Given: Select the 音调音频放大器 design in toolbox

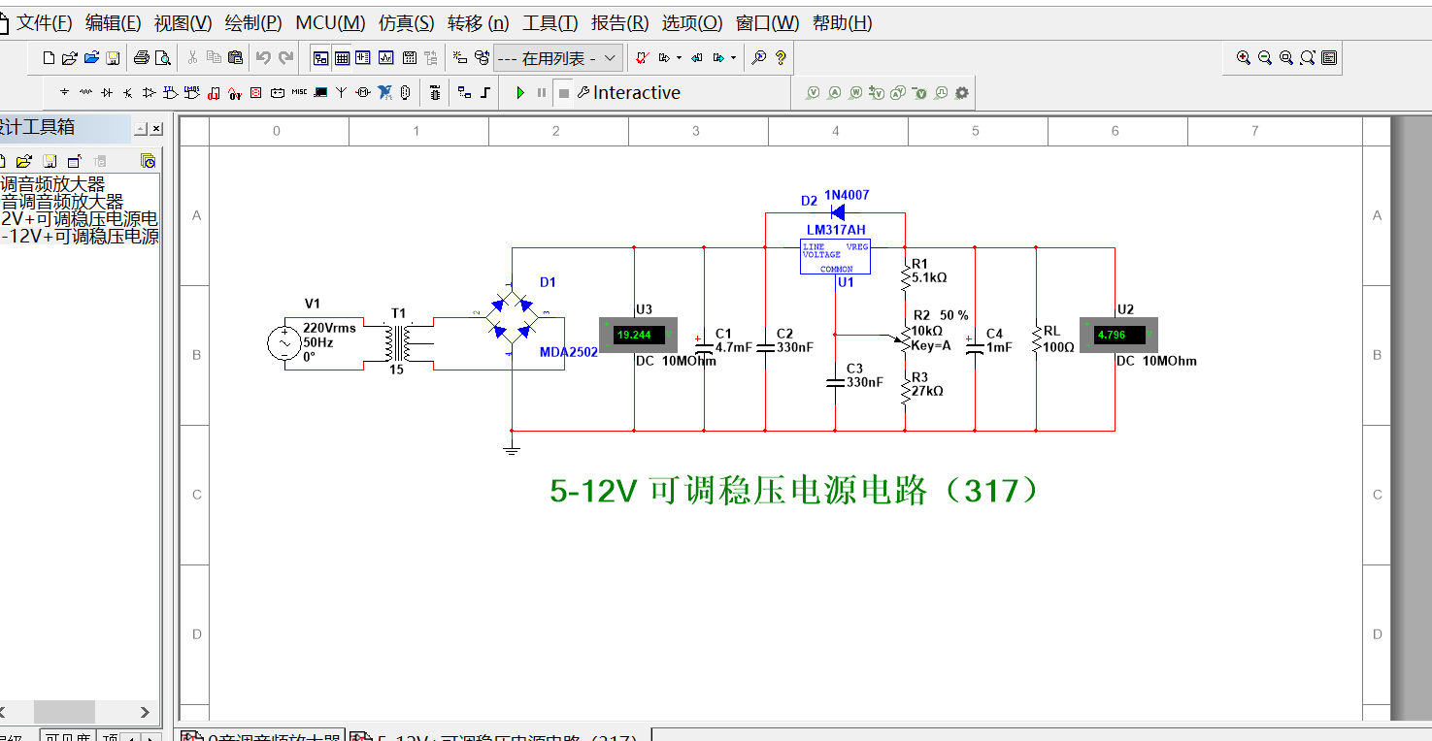Looking at the screenshot, I should 63,202.
